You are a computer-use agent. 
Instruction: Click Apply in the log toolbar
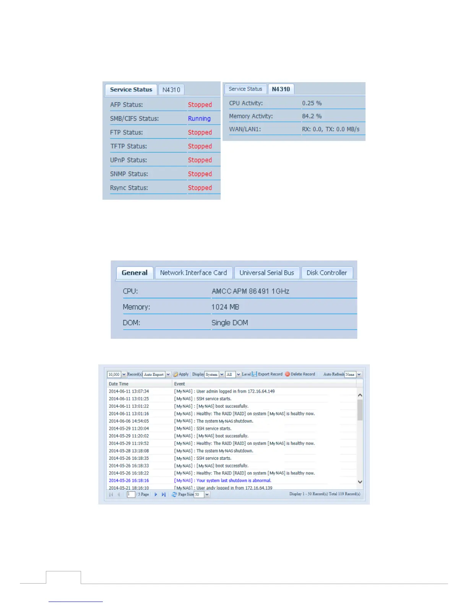click(x=181, y=374)
